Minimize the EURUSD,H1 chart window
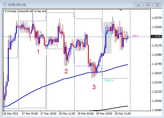 pos(138,5)
